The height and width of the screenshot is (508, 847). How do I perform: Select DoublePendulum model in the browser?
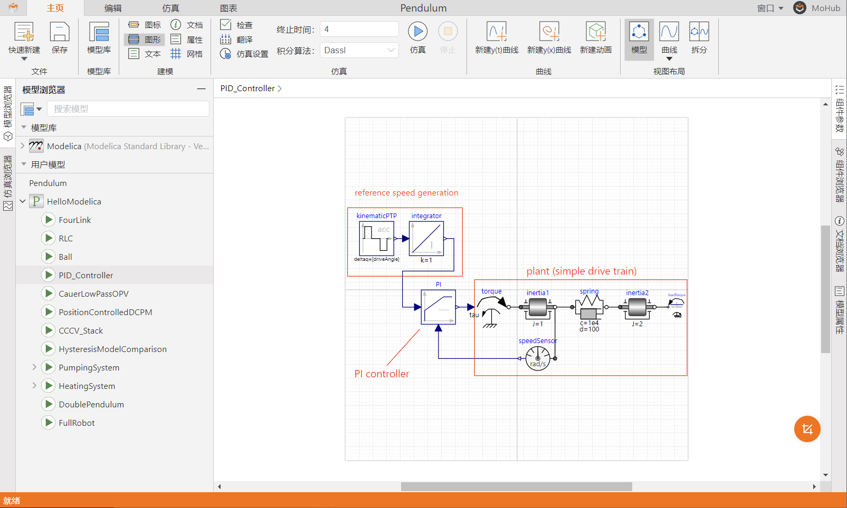(x=91, y=404)
